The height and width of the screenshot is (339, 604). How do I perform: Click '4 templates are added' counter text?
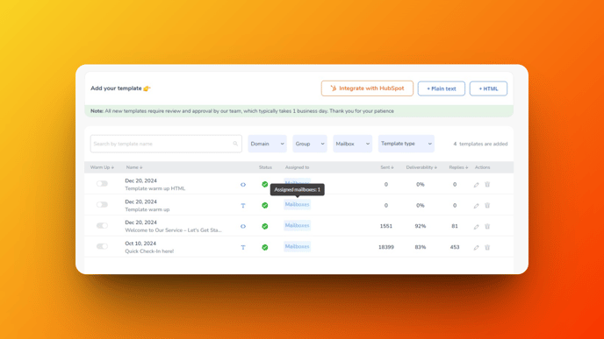tap(480, 144)
